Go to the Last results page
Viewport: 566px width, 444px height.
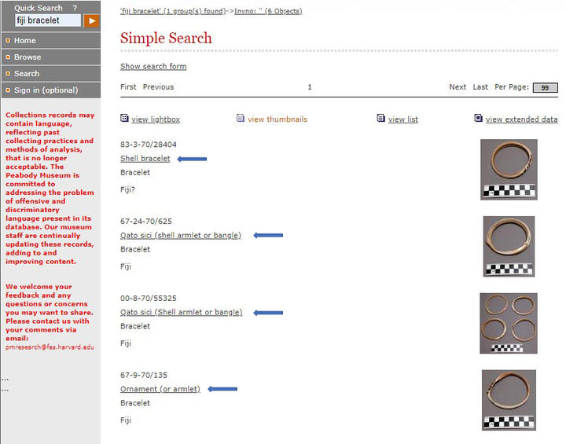coord(480,87)
